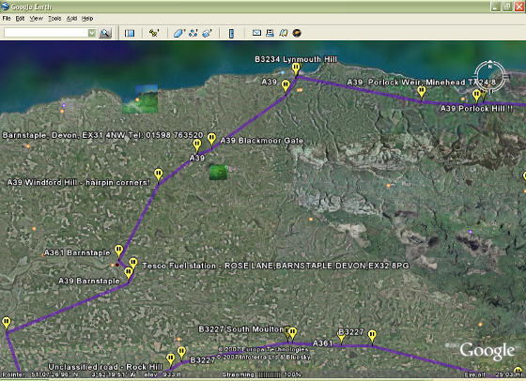Select the B3234 Lynmouth Hill placemark pin

296,69
